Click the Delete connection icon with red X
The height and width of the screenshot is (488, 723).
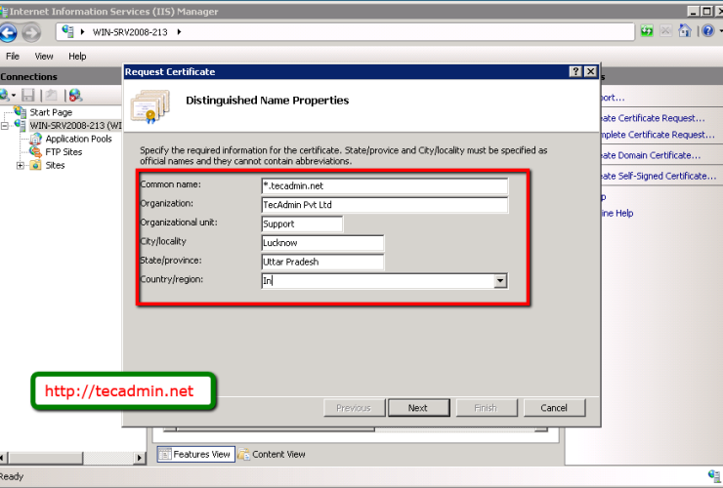point(75,95)
